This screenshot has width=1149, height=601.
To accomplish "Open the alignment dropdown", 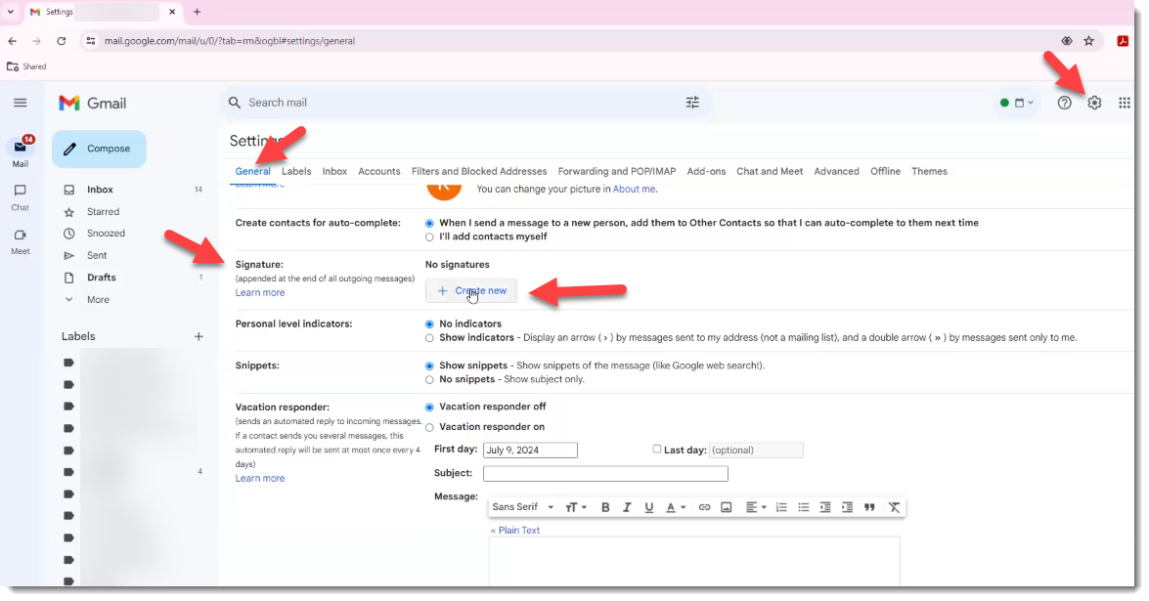I will coord(756,507).
